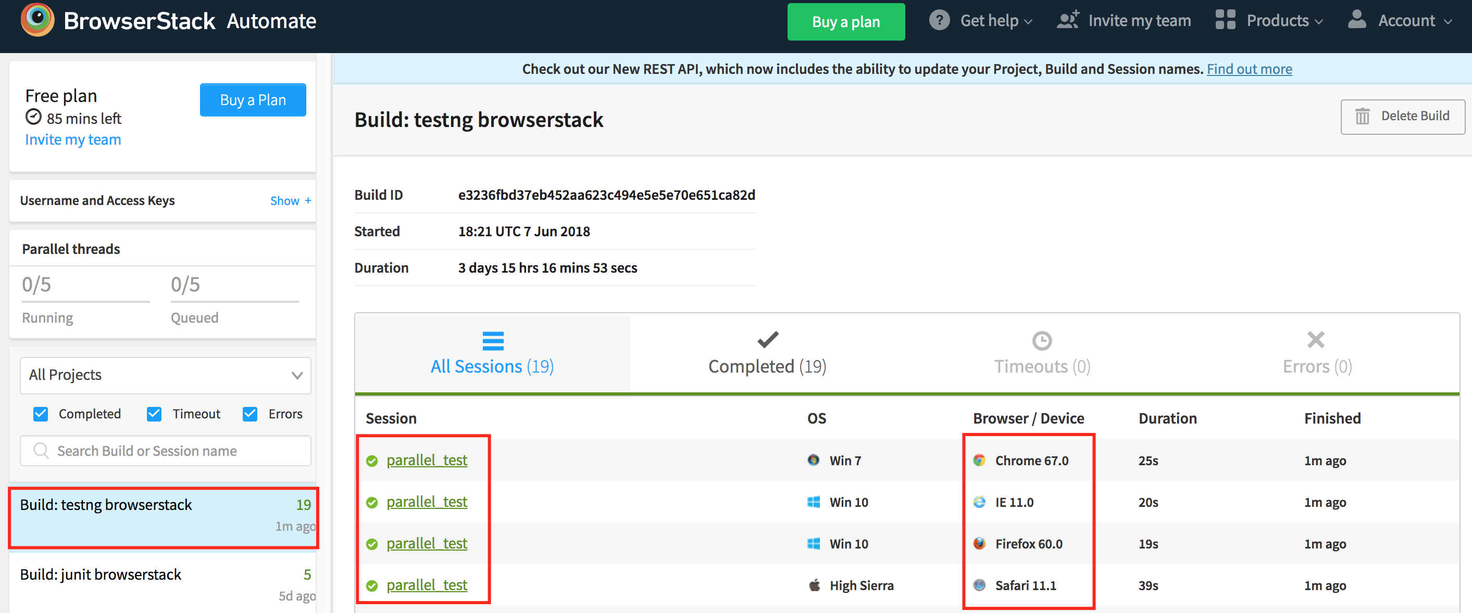Click the Chrome browser icon
The image size is (1472, 613).
[x=979, y=460]
